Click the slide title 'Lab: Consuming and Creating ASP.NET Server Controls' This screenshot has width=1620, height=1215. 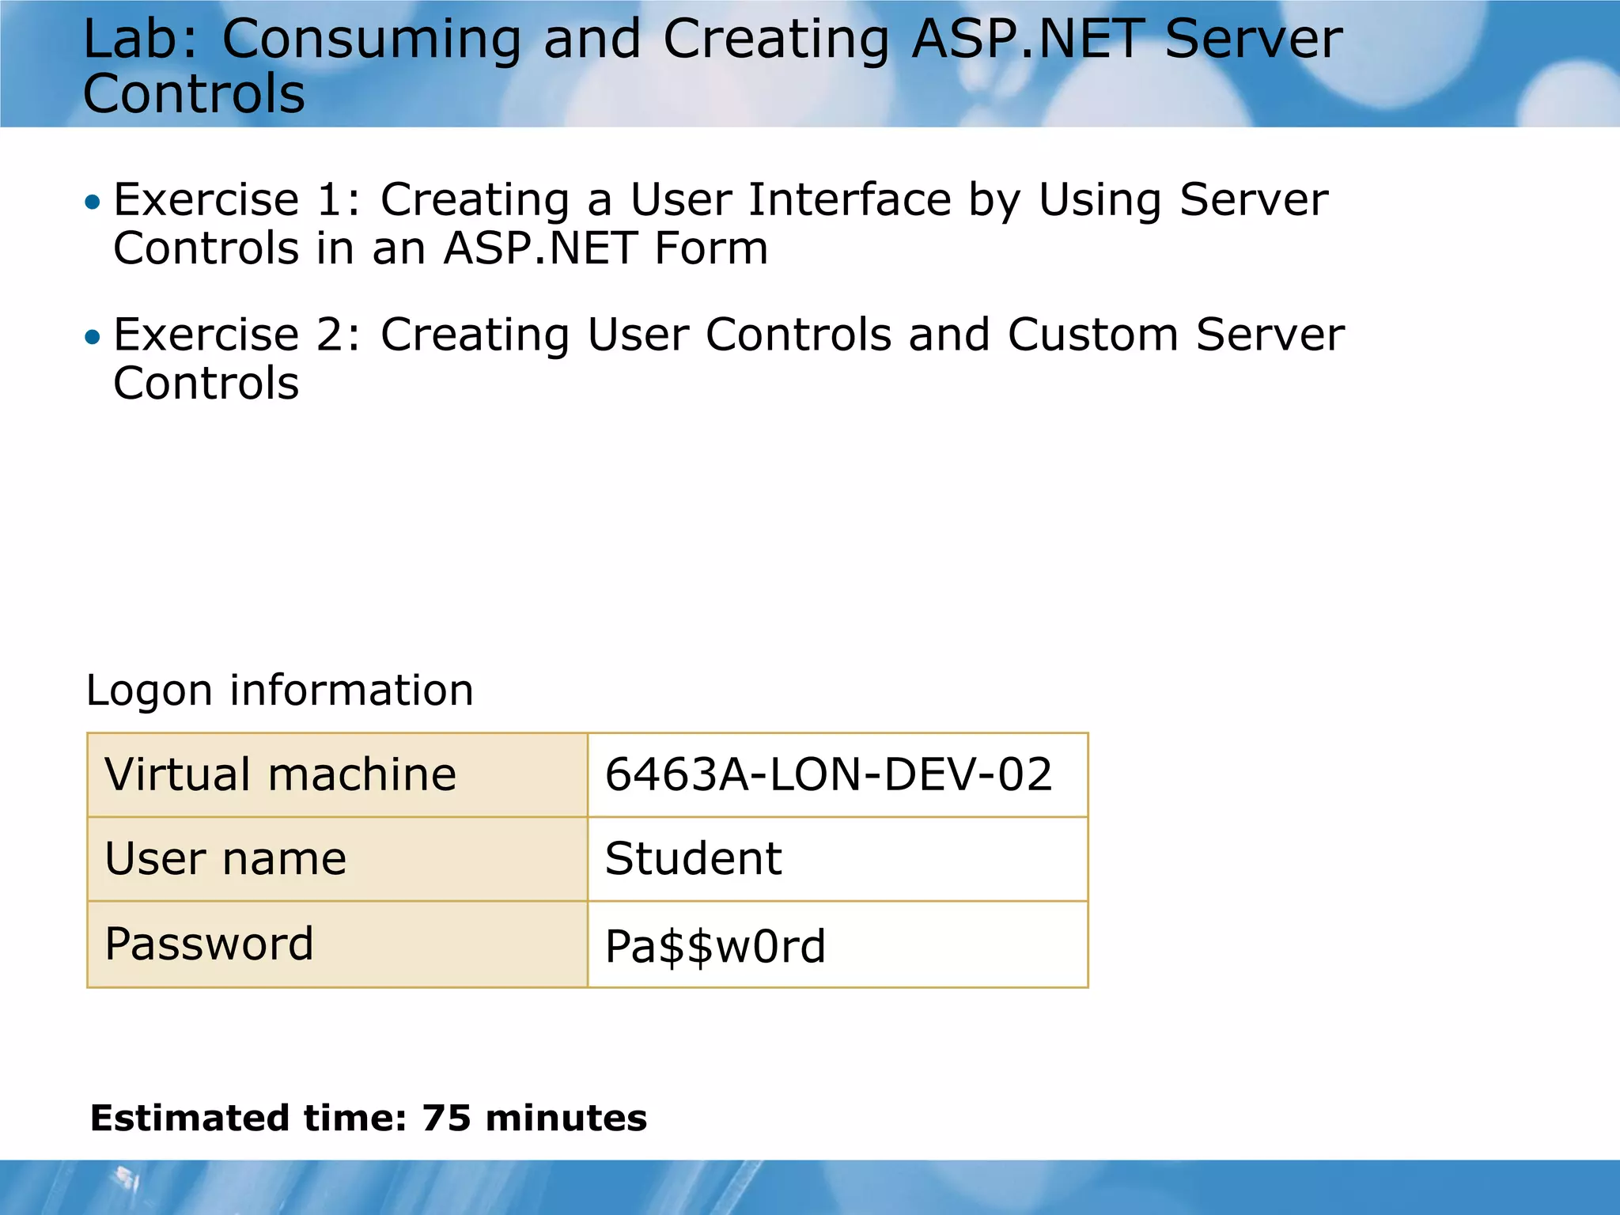(712, 66)
